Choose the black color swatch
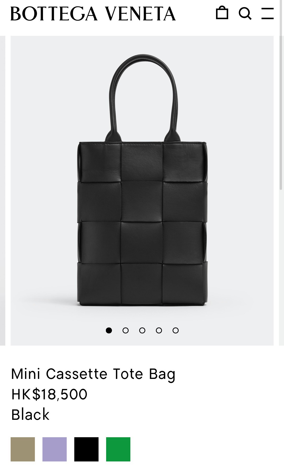Screen dimensions: 284x466 coord(86,449)
